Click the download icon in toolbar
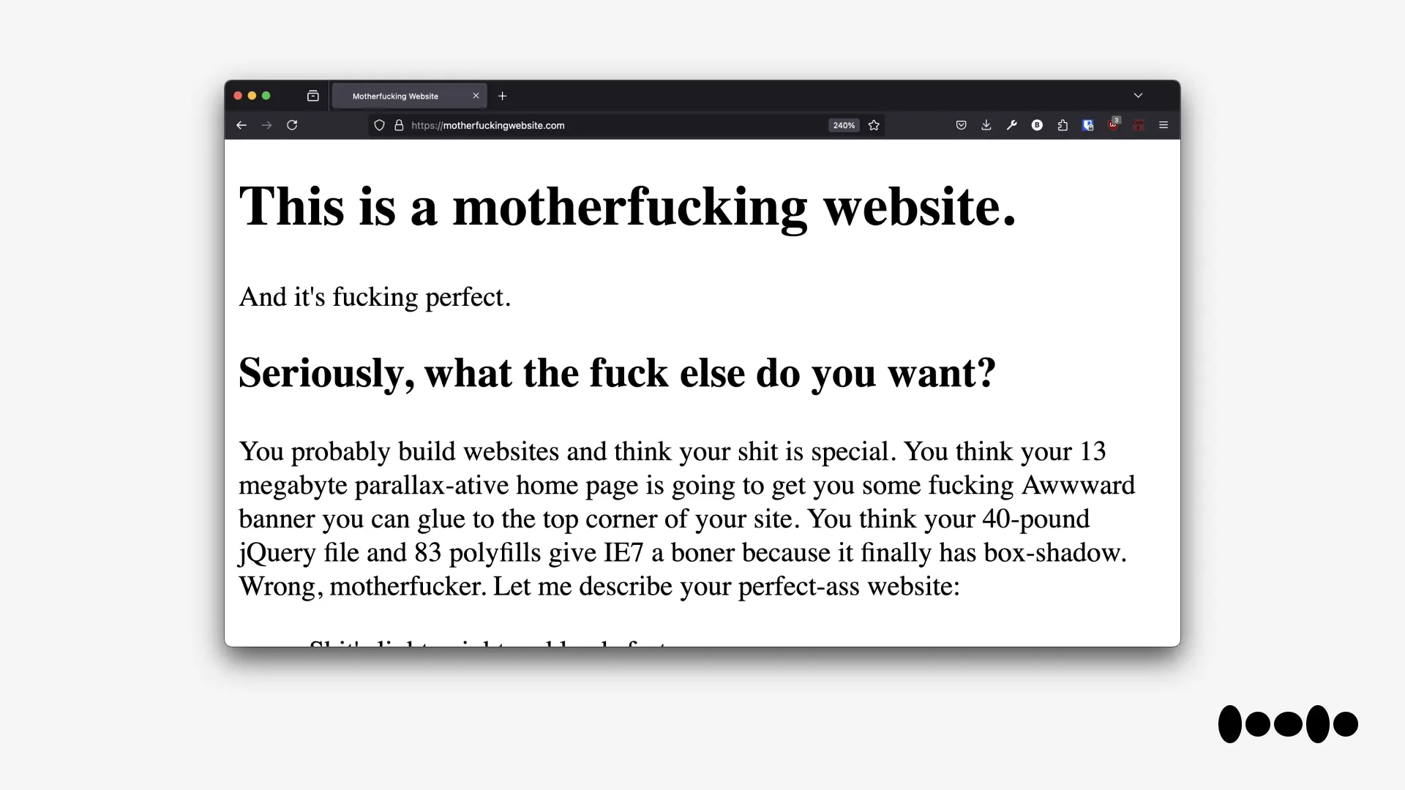Screen dimensions: 1405x790 (x=986, y=125)
